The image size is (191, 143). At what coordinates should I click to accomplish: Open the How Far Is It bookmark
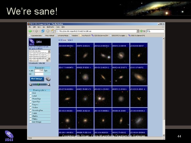tap(85, 35)
